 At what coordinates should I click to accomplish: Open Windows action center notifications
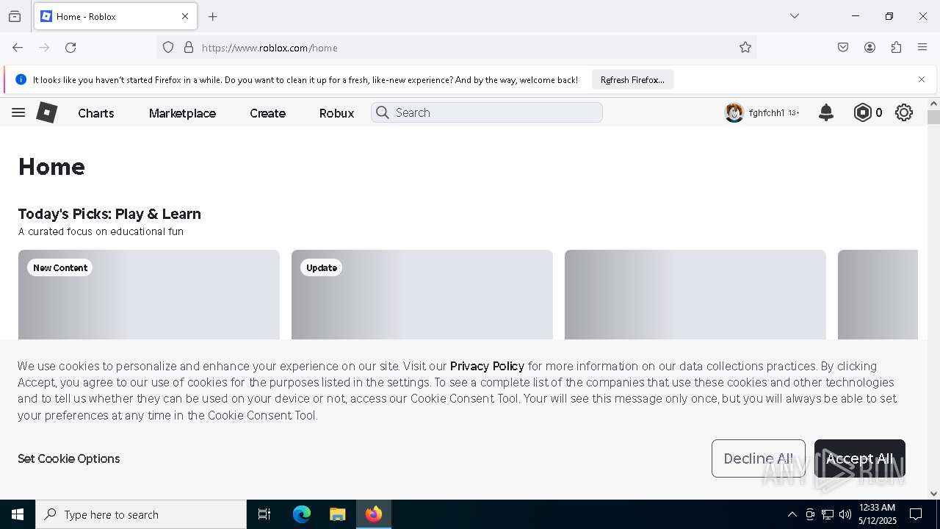point(916,514)
